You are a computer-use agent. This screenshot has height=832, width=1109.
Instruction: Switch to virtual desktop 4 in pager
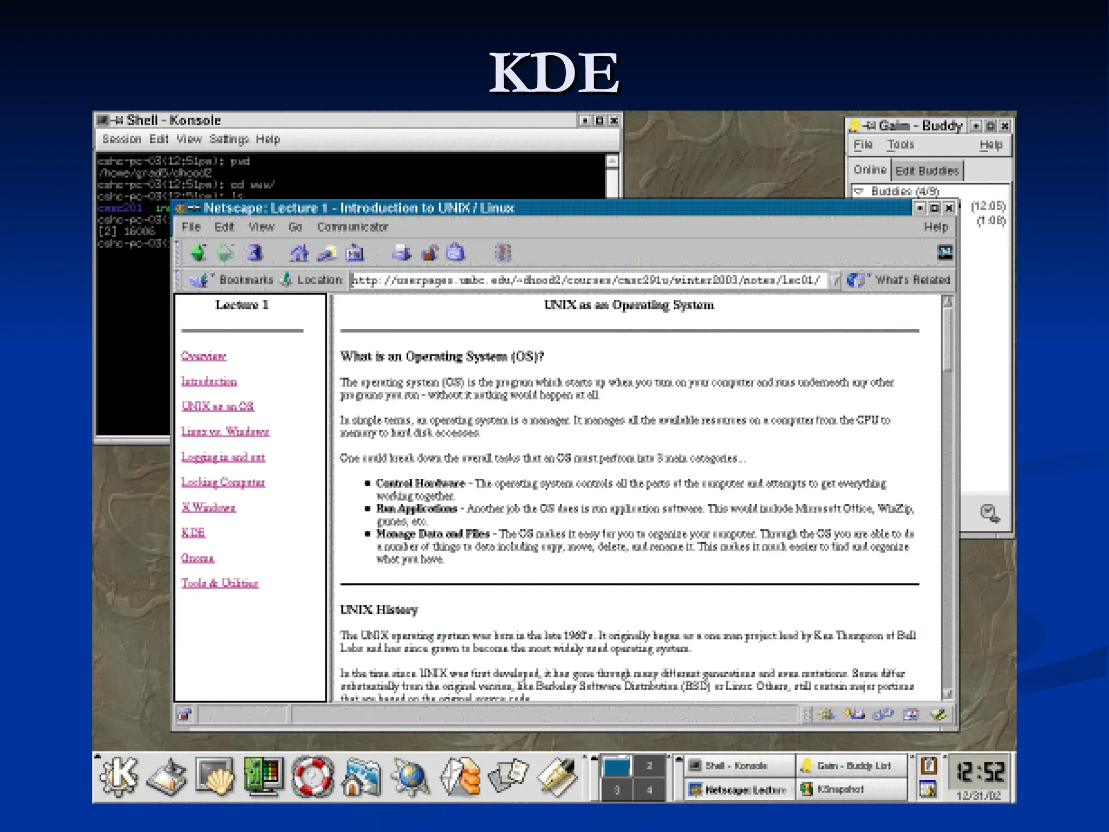coord(649,790)
